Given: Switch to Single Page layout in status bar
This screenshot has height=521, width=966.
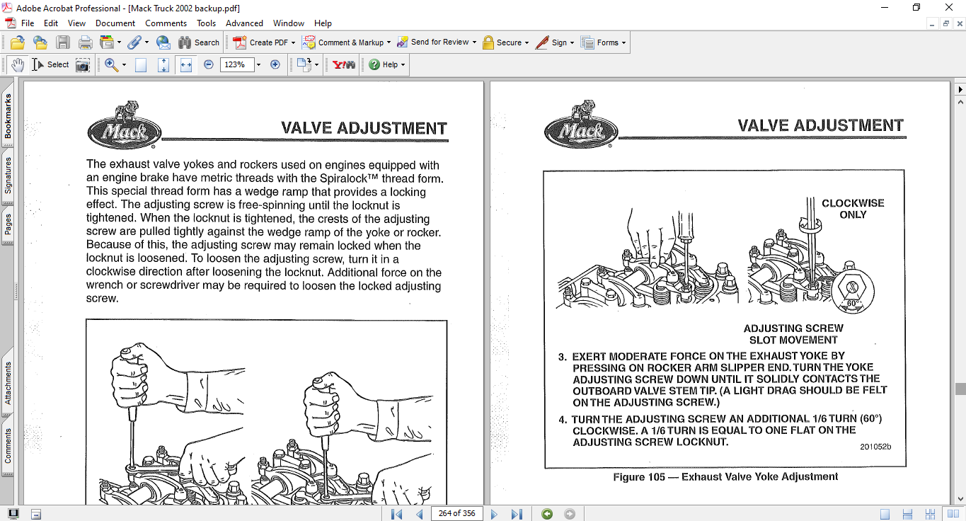Looking at the screenshot, I should click(885, 514).
